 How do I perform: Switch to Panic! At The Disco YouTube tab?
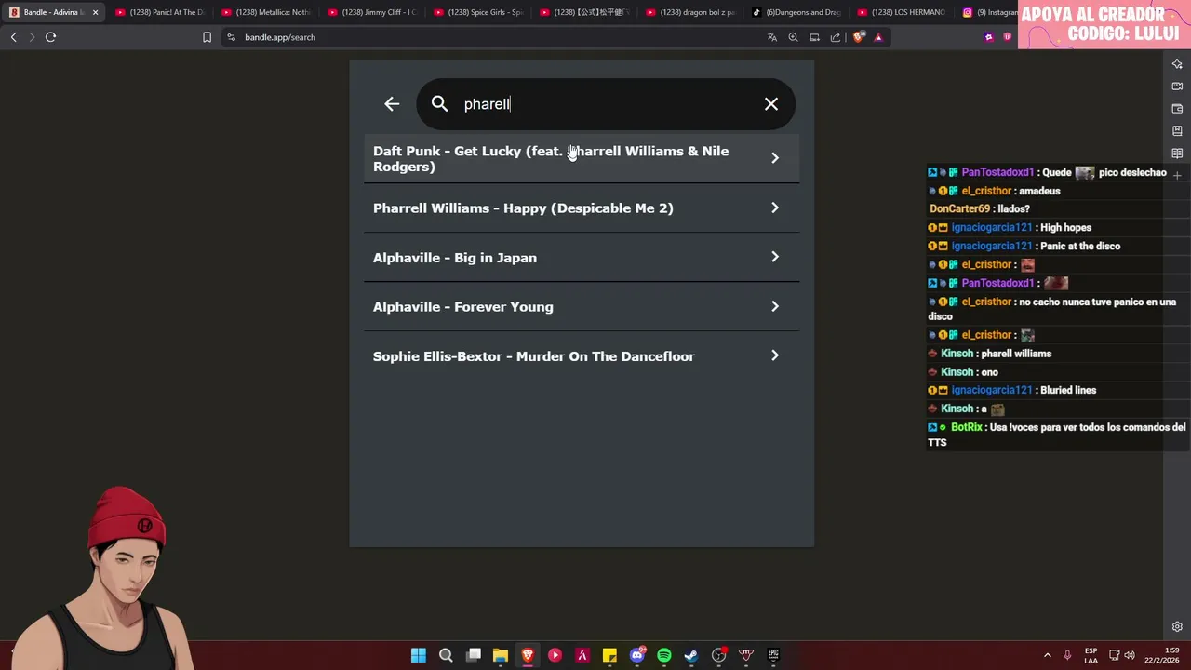coord(160,12)
